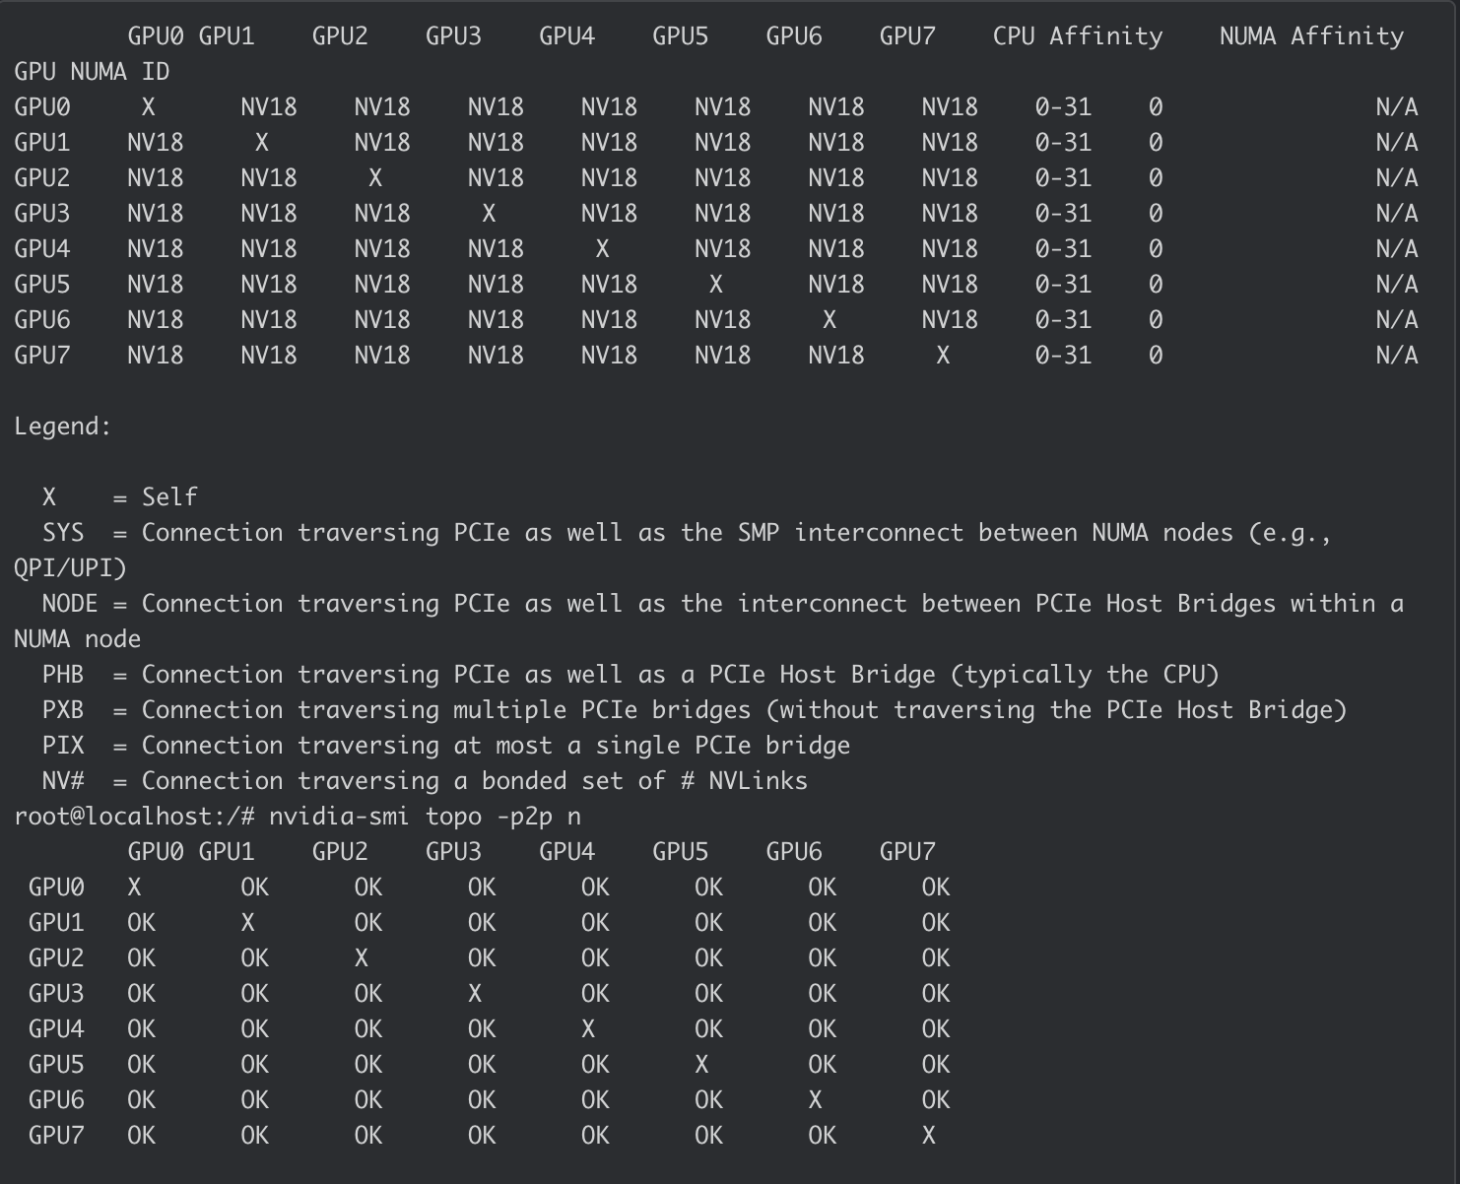Click the "PXB" legend entry label

tap(63, 710)
